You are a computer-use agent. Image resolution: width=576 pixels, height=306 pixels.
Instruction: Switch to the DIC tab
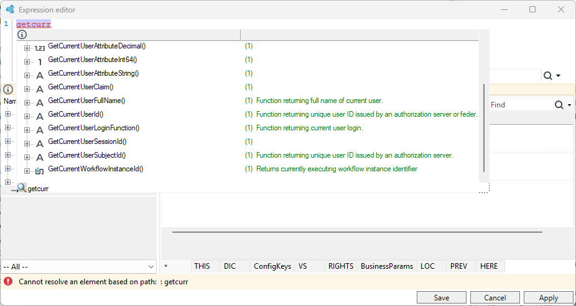pos(235,266)
